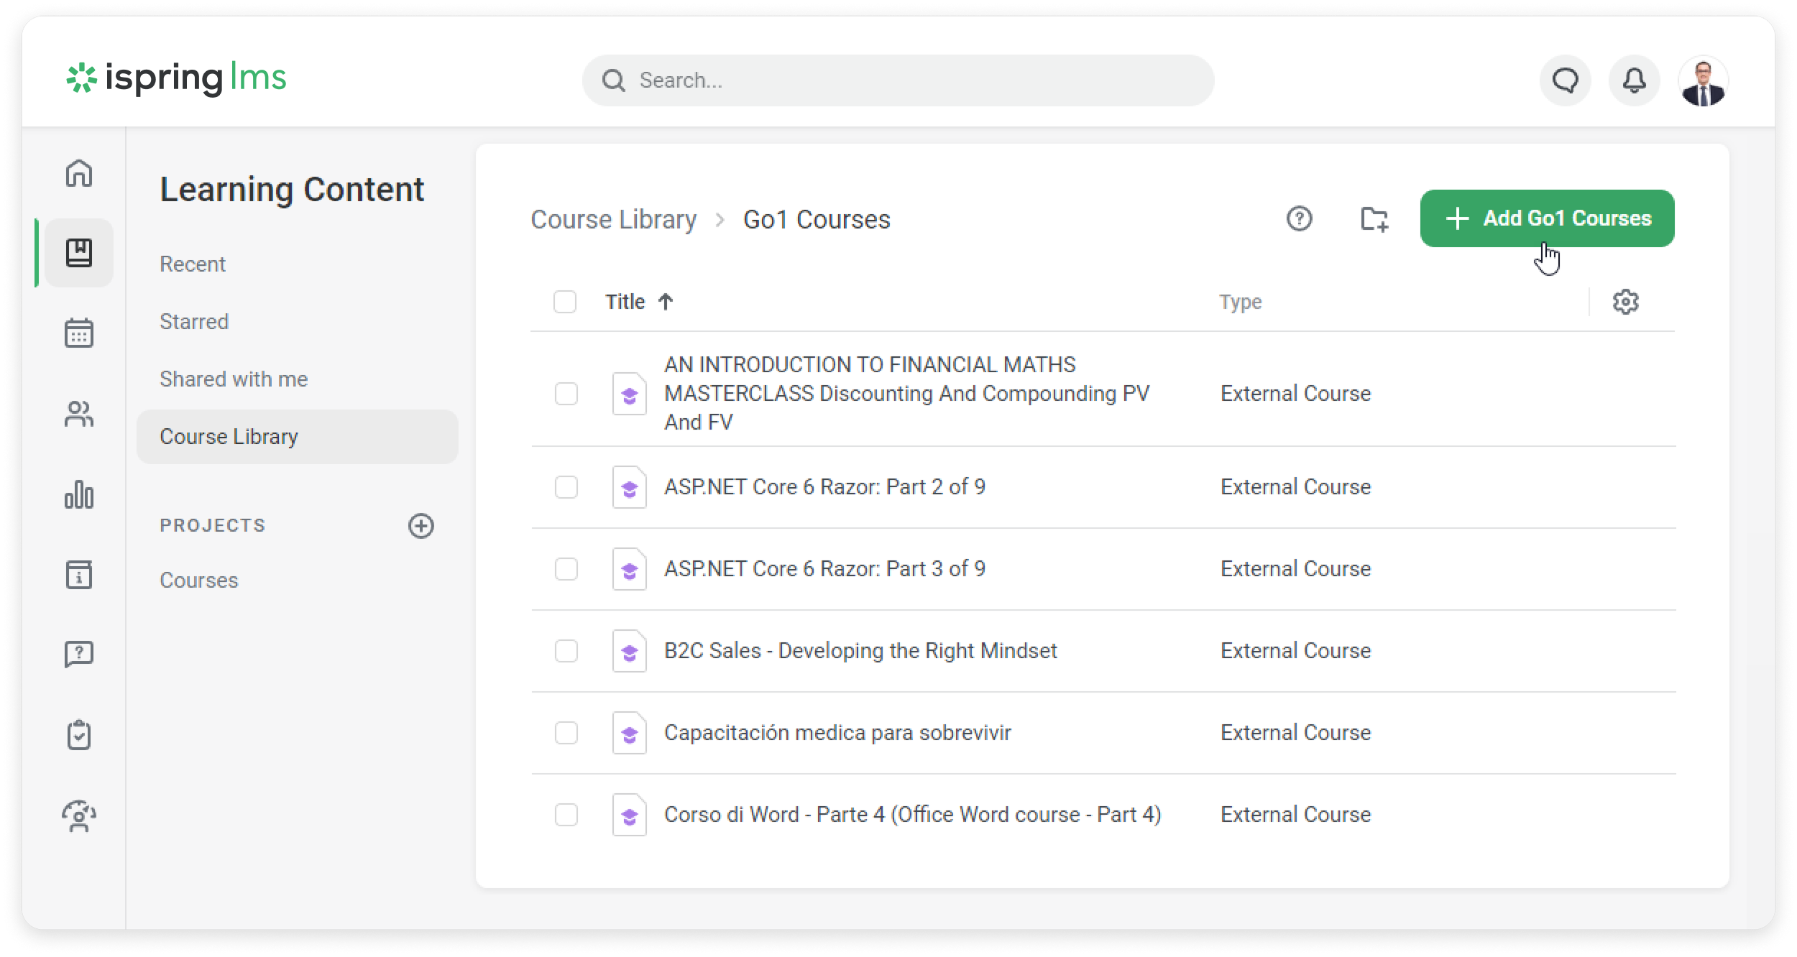Screen dimensions: 1797x957
Task: Open the Reports bar-chart icon in sidebar
Action: click(79, 495)
